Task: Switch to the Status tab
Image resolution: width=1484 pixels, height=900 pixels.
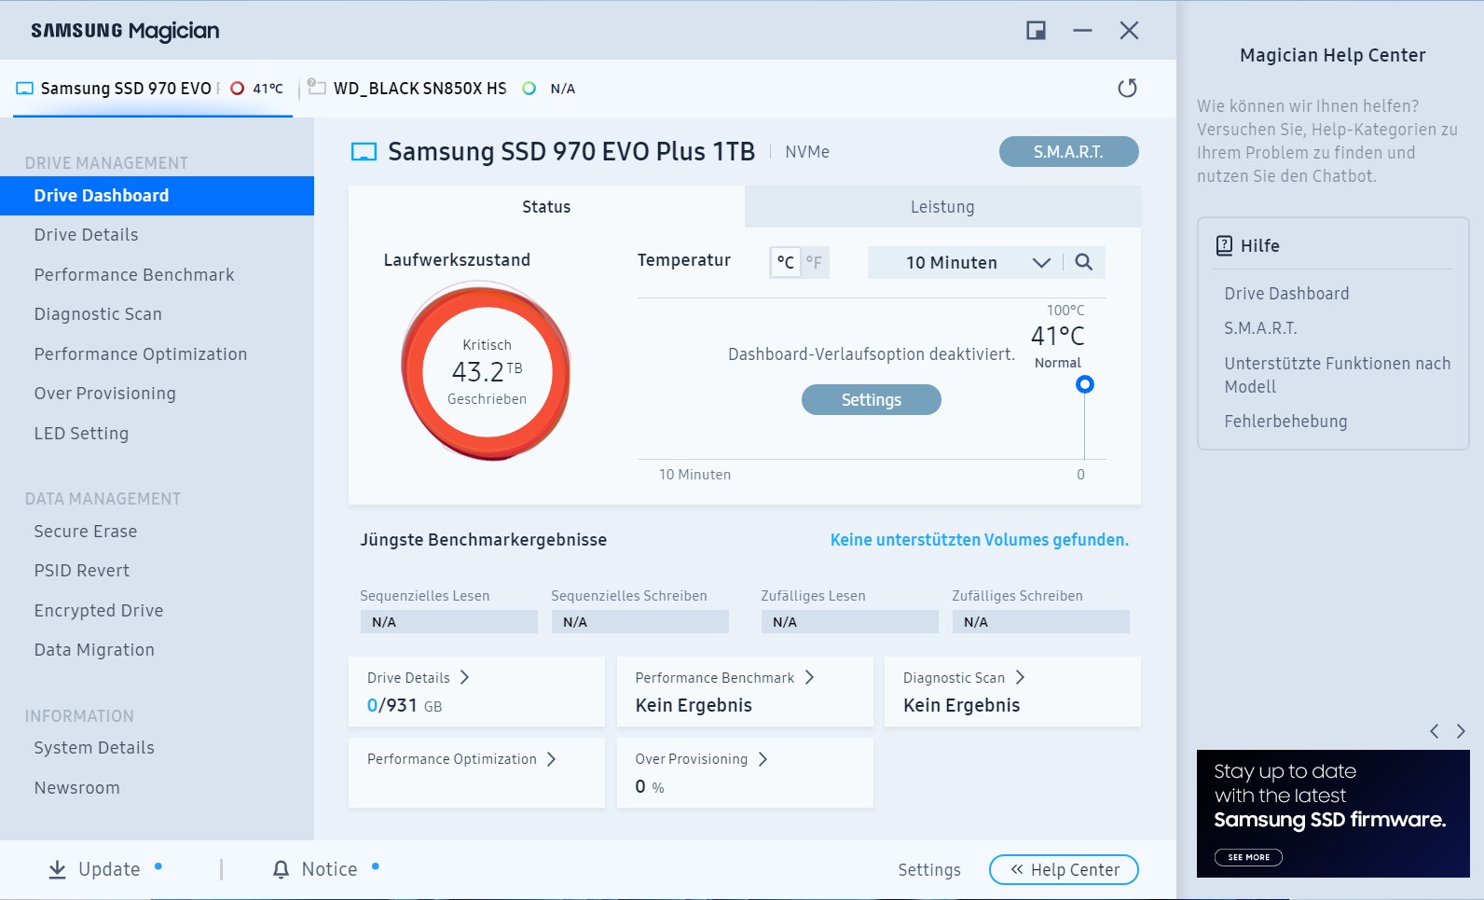Action: (546, 207)
